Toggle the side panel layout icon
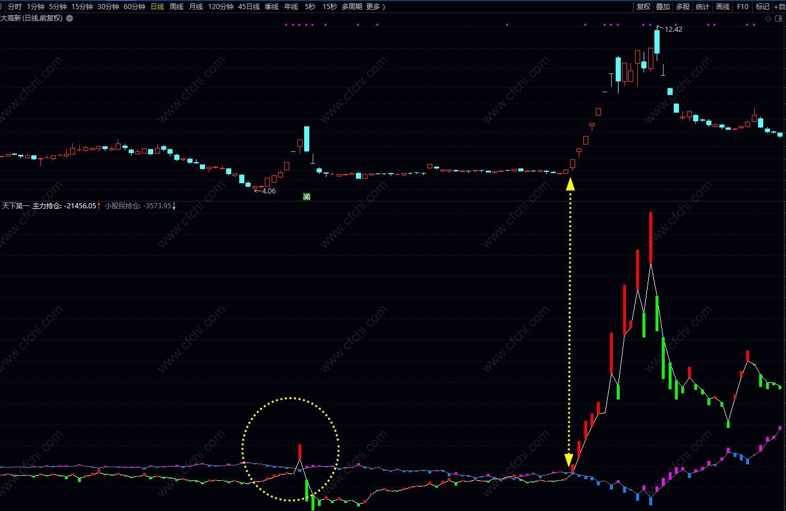This screenshot has height=511, width=786. pyautogui.click(x=779, y=18)
